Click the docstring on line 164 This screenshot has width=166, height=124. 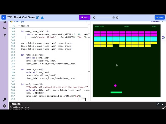(57, 87)
